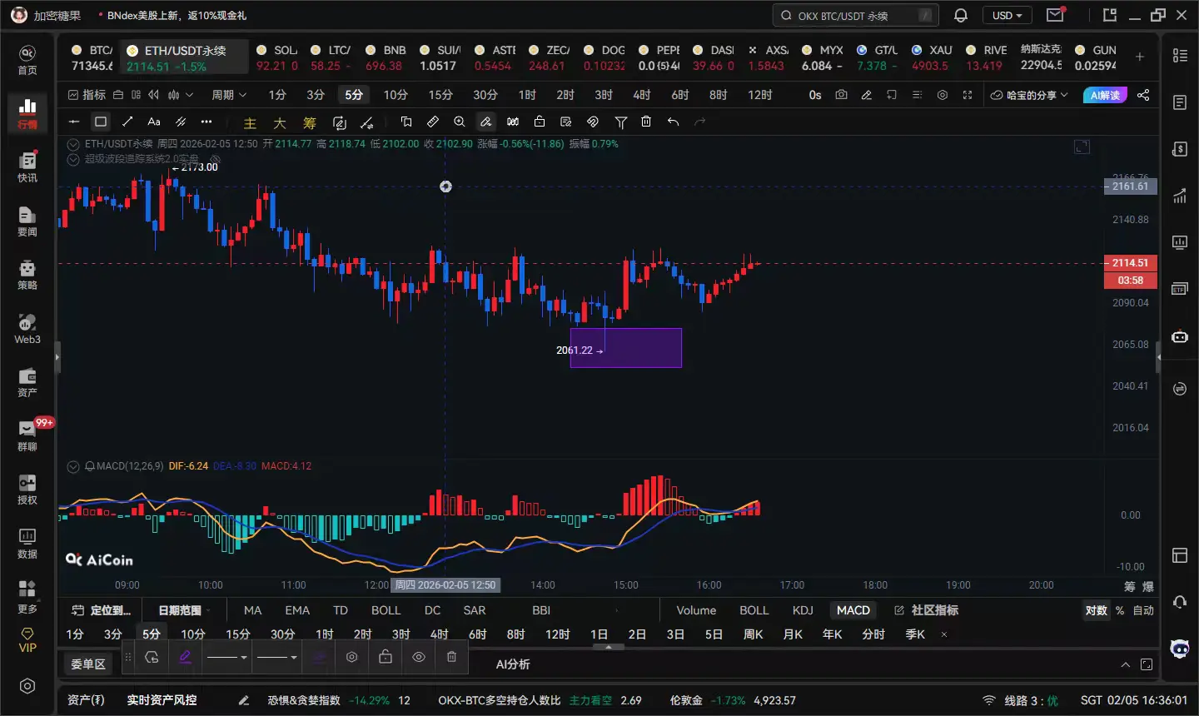Open the 哈宝的分享 dropdown
The height and width of the screenshot is (716, 1199).
pos(1029,95)
